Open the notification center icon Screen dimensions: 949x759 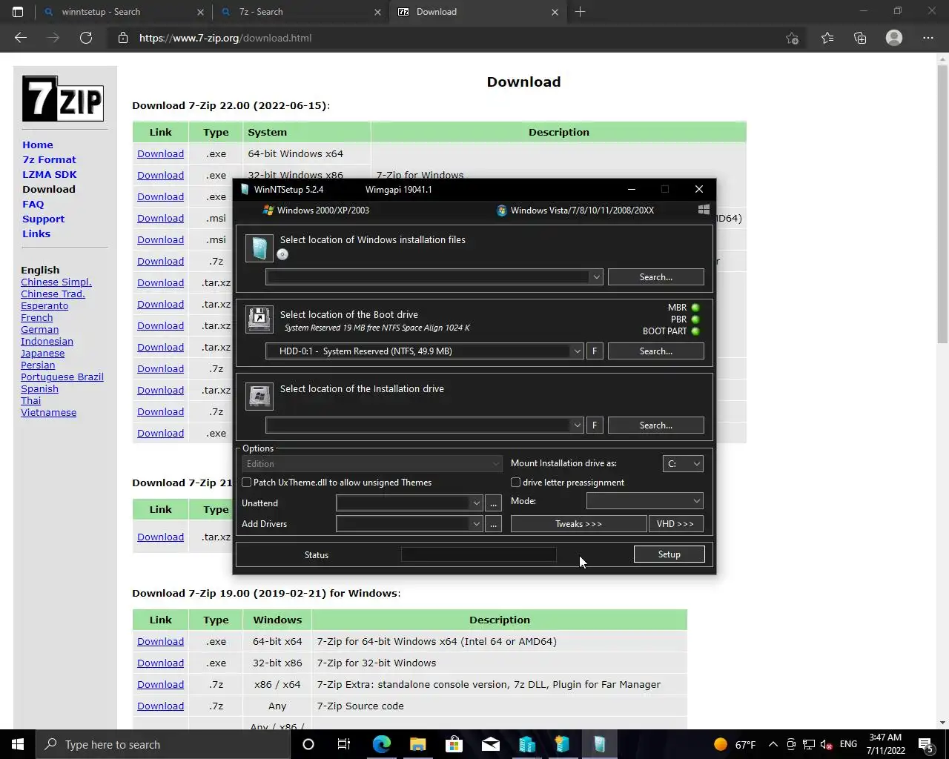click(x=926, y=744)
